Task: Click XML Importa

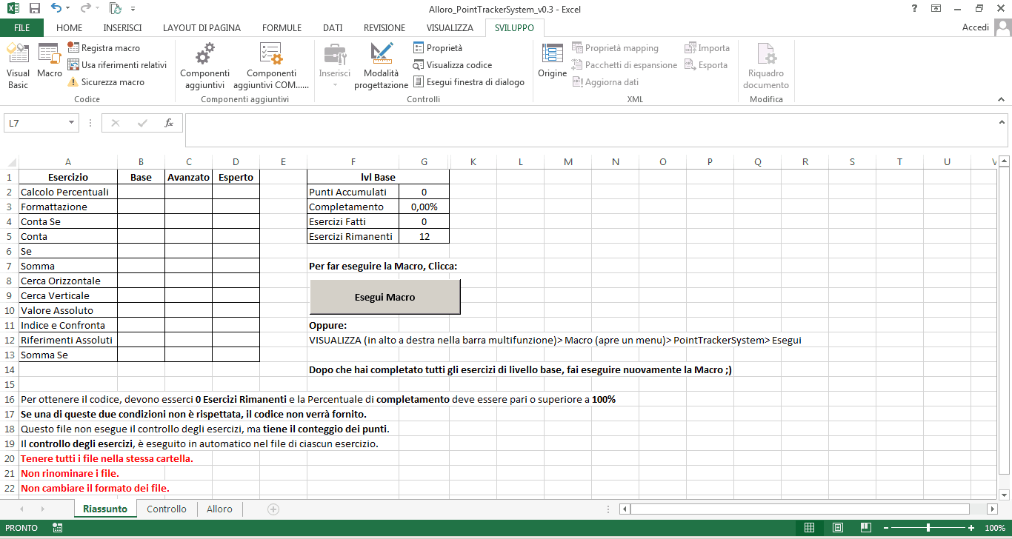Action: [708, 48]
